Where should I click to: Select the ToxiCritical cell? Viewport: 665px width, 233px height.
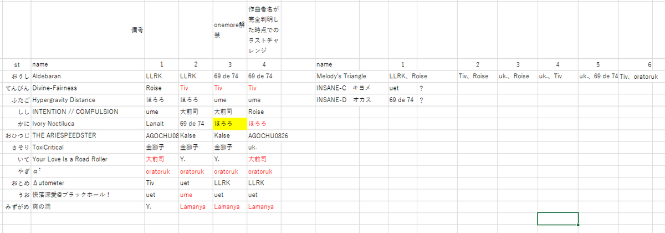88,148
